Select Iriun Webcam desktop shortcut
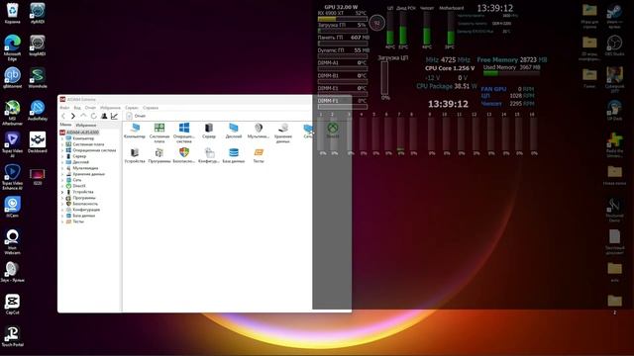 tap(12, 241)
